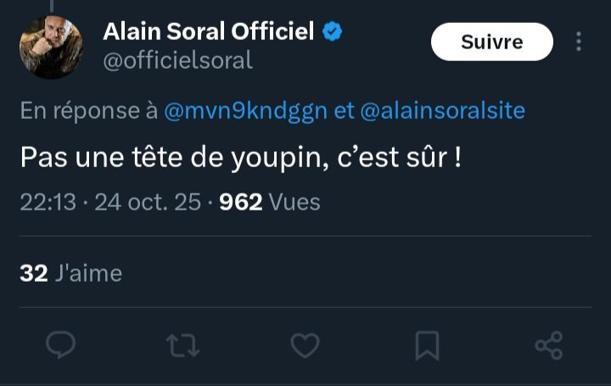The width and height of the screenshot is (611, 386).
Task: Click the 22:13 timestamp
Action: (x=48, y=202)
